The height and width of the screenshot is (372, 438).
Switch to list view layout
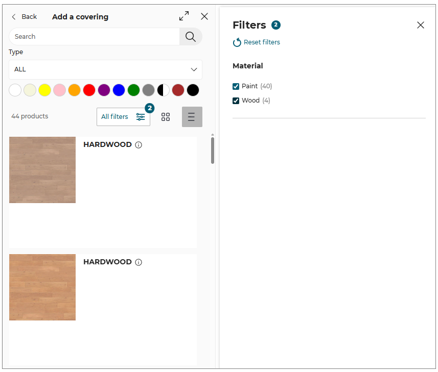click(x=192, y=117)
